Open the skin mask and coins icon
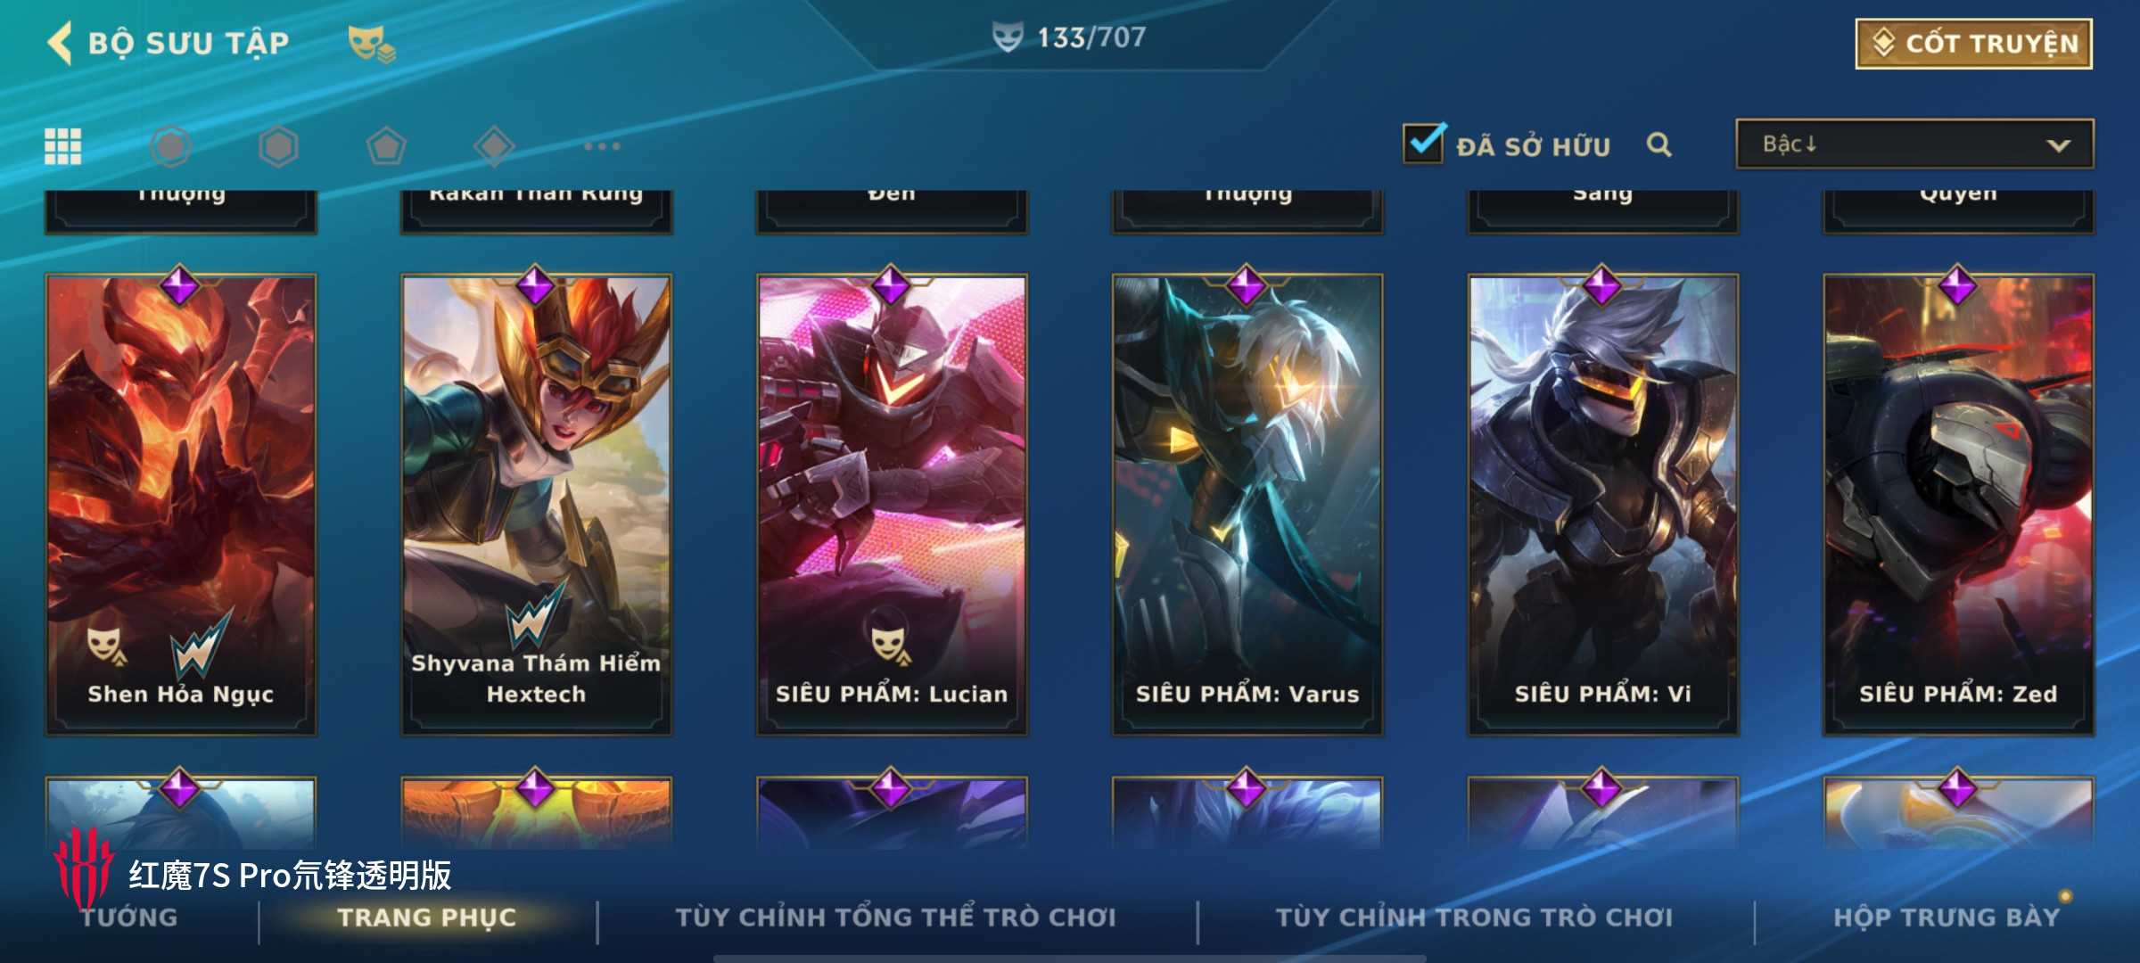The image size is (2140, 963). [371, 43]
